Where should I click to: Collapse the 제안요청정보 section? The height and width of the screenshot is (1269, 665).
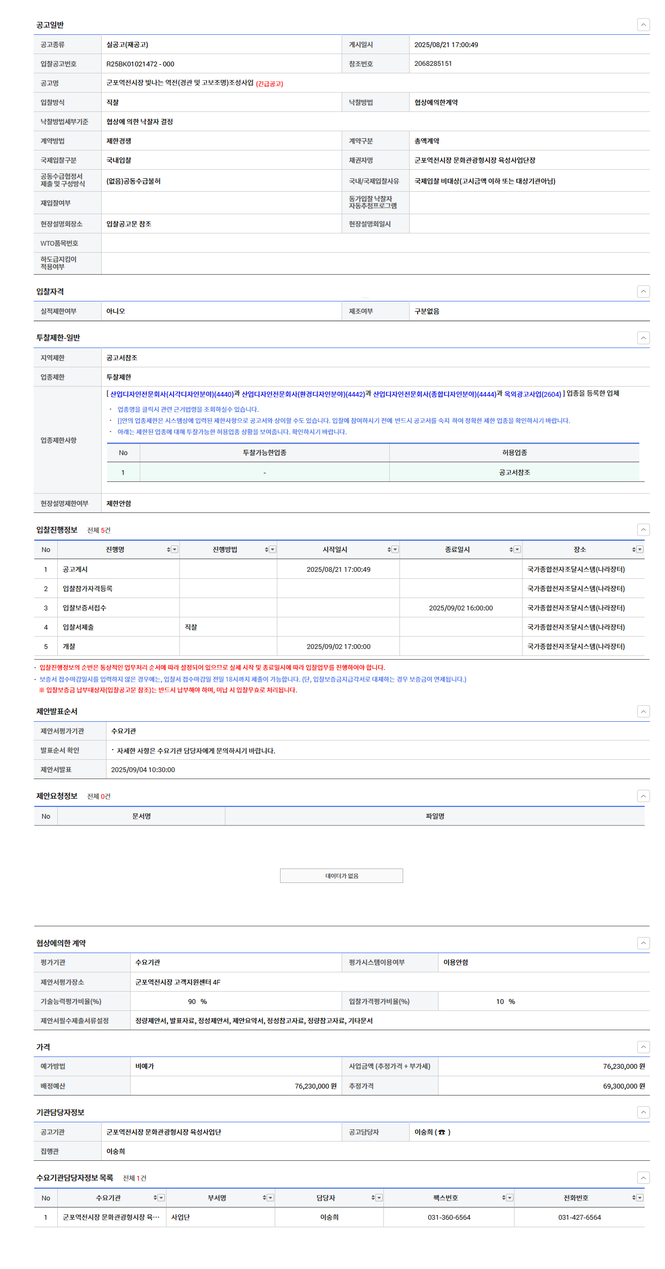pos(644,796)
